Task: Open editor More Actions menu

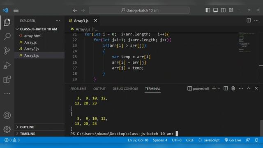Action: (256, 21)
